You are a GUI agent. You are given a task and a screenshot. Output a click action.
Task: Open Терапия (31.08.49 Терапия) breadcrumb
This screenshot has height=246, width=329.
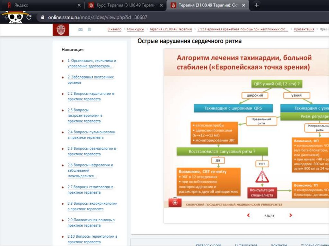tap(171, 29)
